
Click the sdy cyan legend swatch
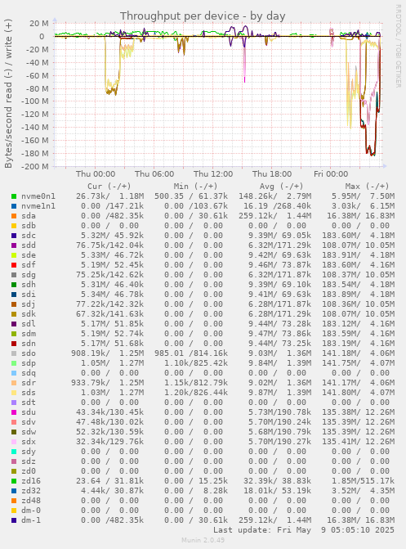14,452
